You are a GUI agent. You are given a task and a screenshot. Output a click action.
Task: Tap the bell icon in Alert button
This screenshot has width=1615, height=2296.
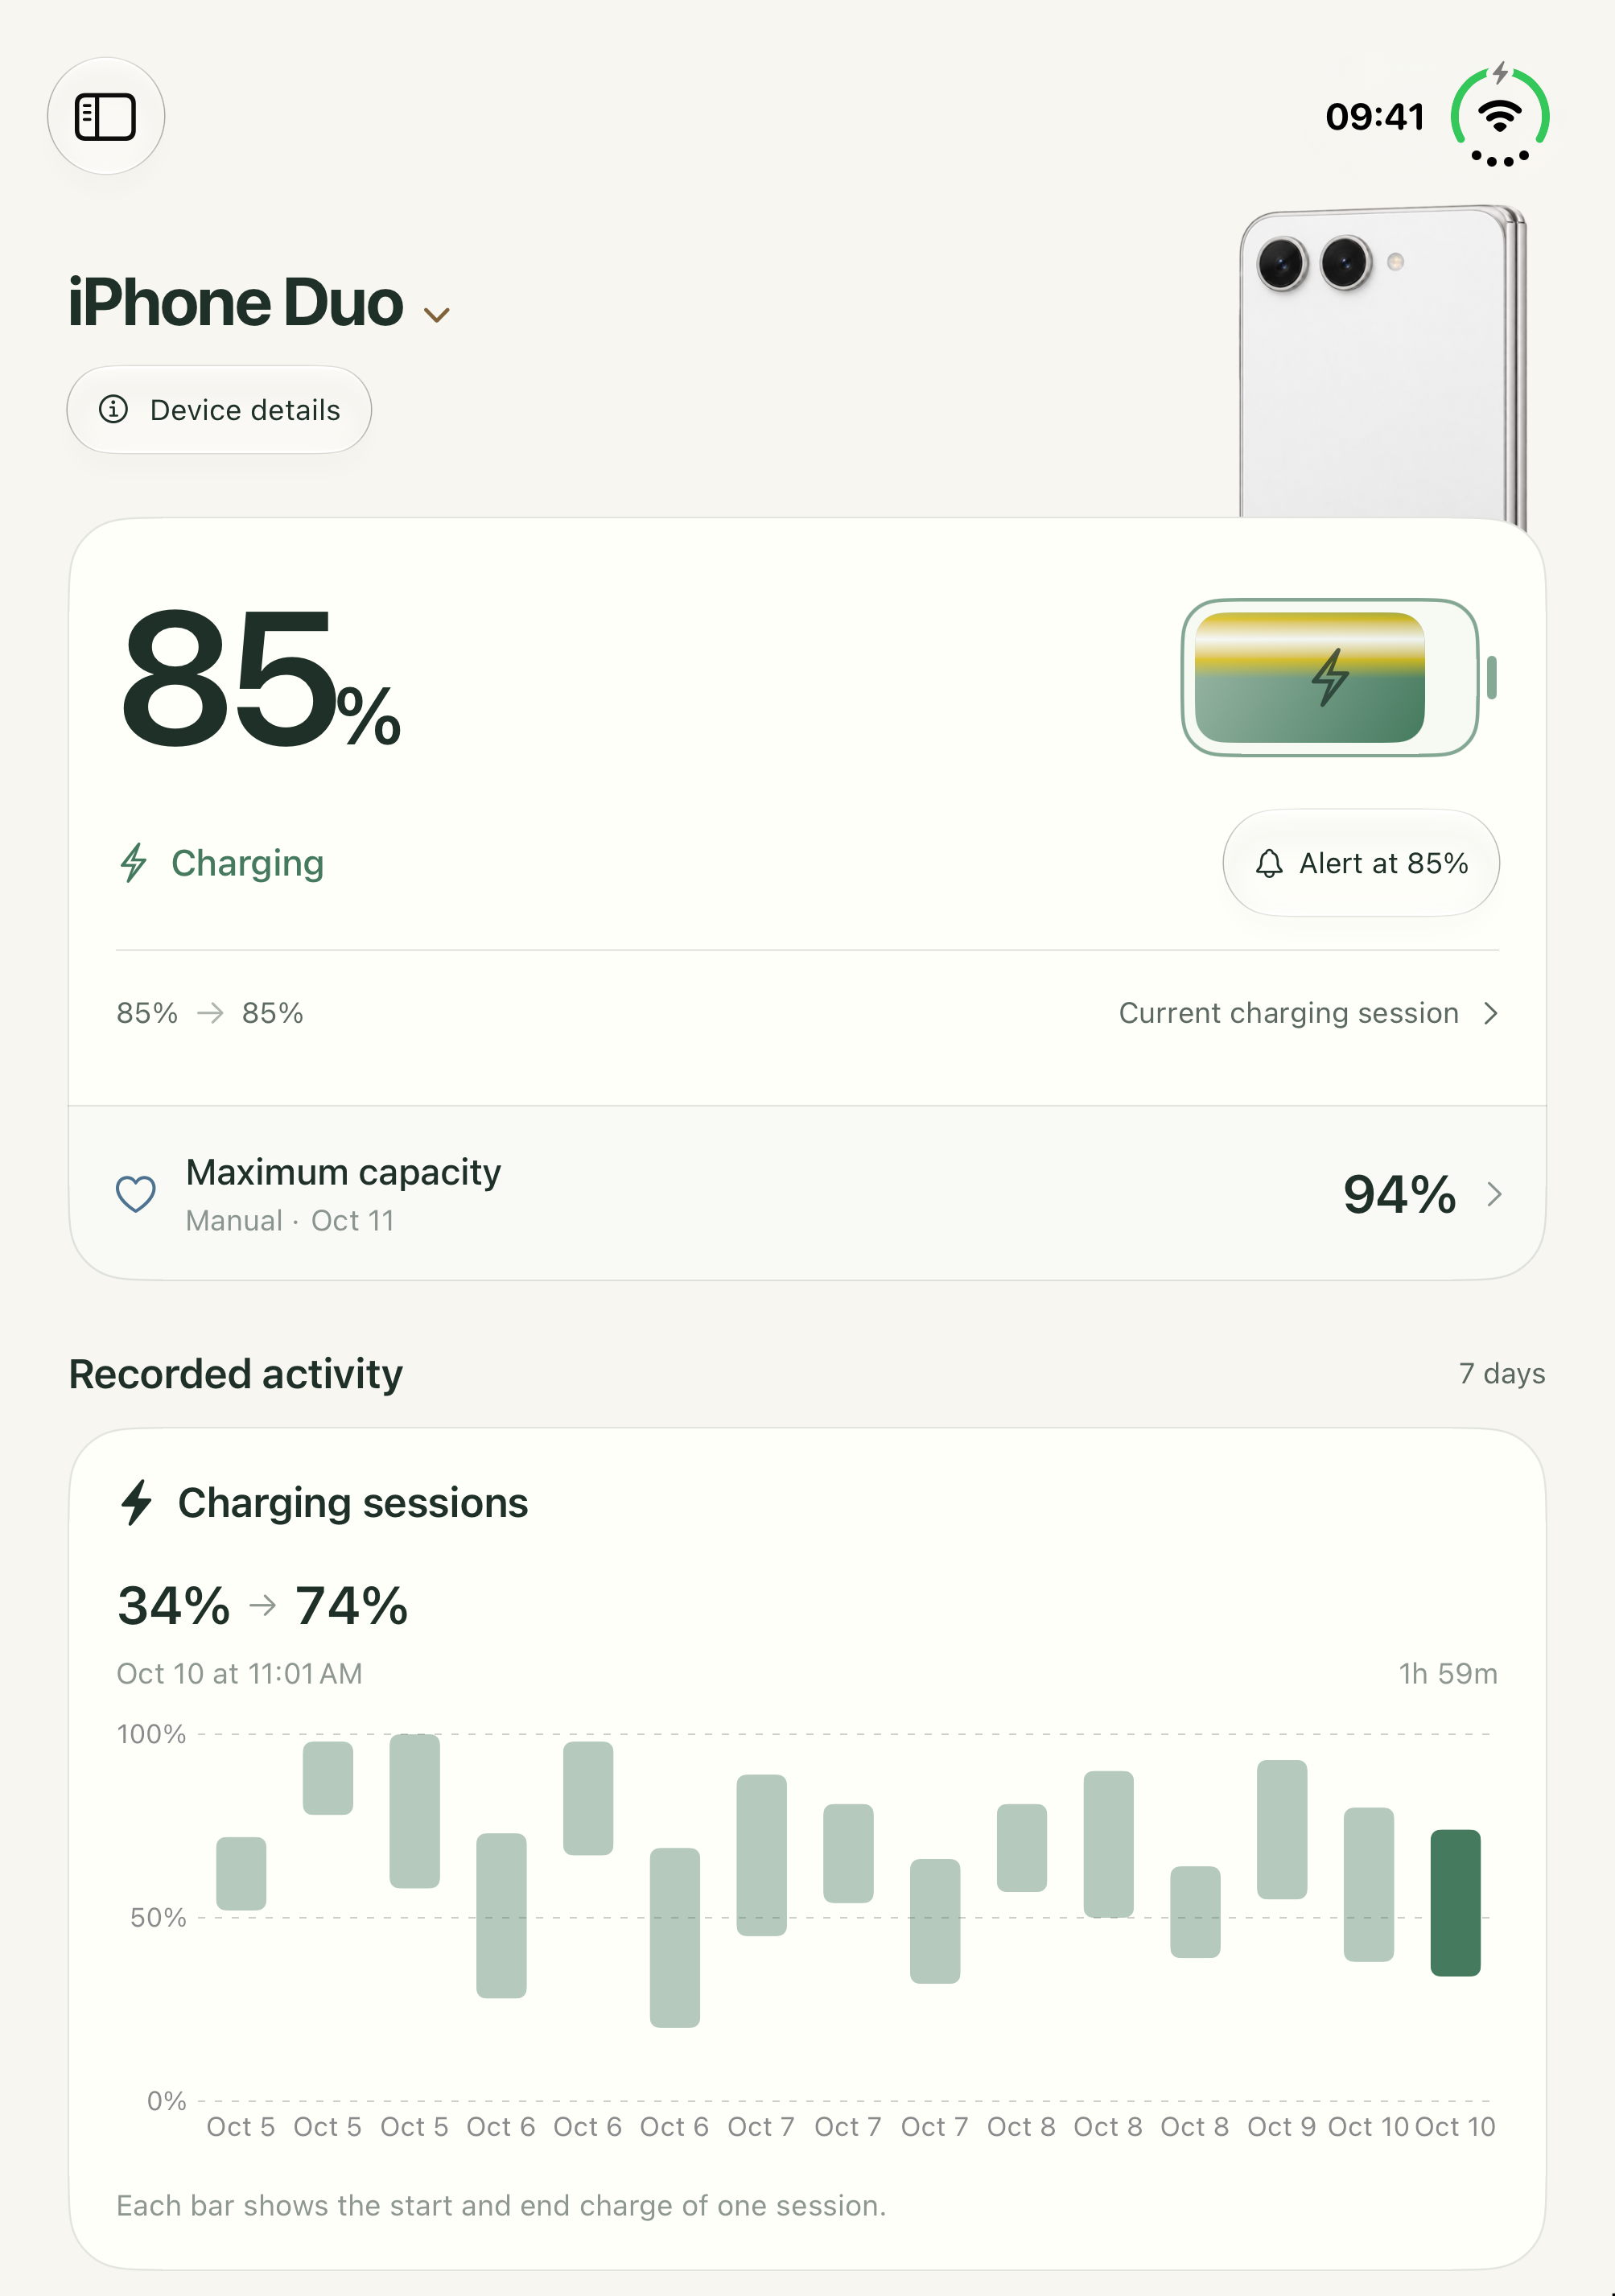1269,863
